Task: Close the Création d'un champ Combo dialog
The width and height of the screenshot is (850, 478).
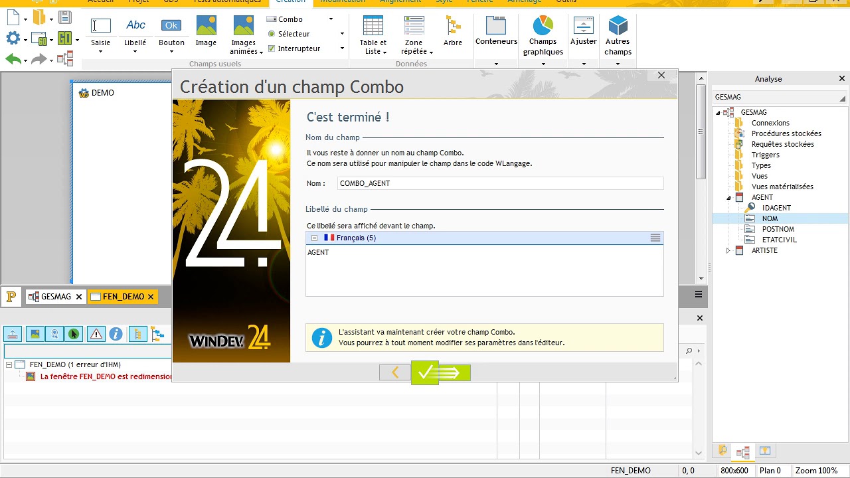Action: coord(661,76)
